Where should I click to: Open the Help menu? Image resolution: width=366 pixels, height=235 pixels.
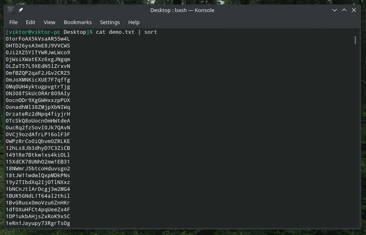pyautogui.click(x=134, y=22)
